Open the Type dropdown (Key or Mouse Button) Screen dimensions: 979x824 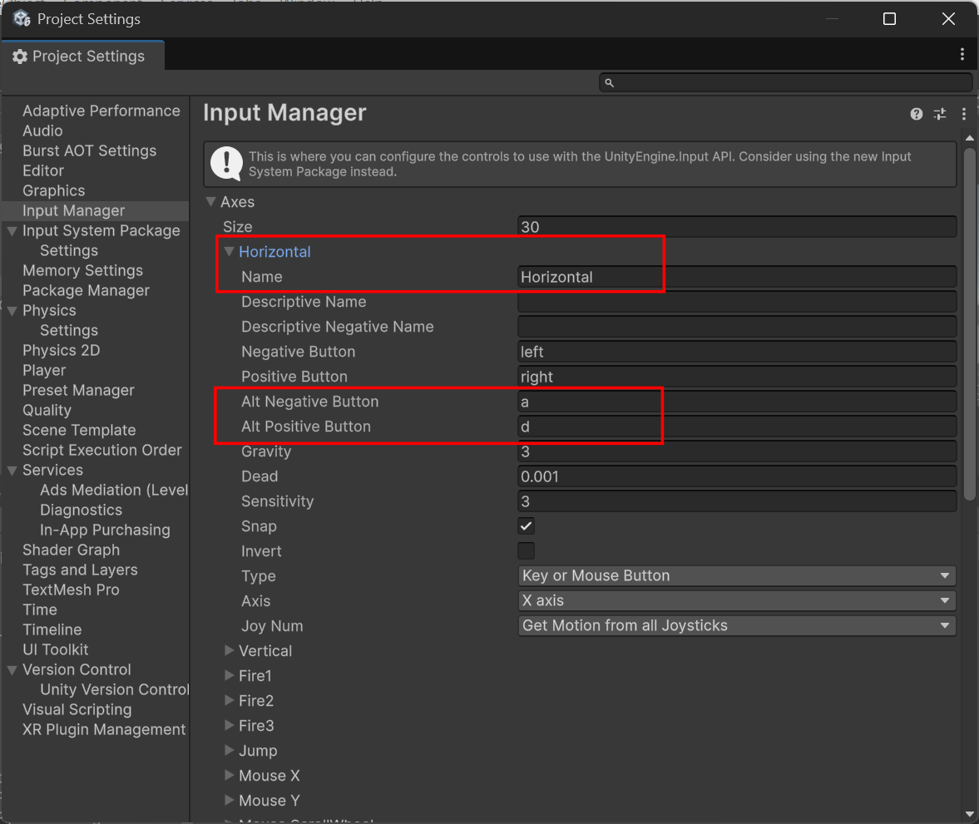[x=737, y=575]
